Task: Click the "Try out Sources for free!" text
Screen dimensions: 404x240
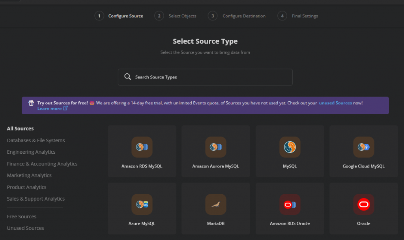Action: coord(63,103)
